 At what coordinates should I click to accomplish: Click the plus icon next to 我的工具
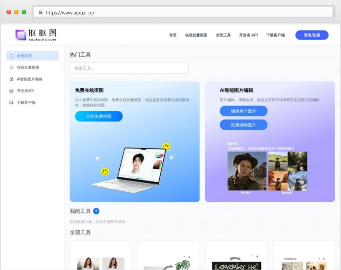coord(95,211)
